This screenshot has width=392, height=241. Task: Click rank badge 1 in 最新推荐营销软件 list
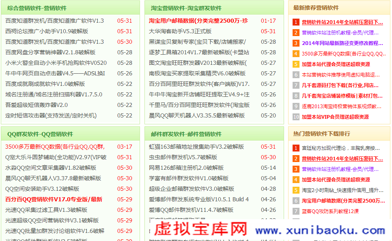(296, 22)
